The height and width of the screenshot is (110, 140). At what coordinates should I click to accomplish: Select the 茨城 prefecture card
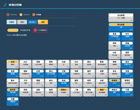(x=127, y=74)
